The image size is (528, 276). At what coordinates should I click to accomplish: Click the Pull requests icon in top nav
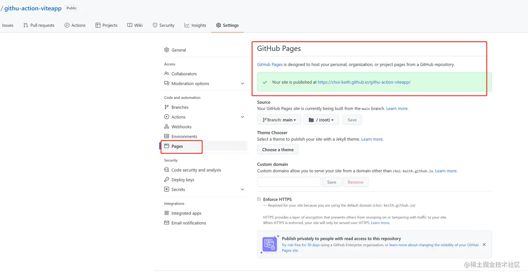pos(25,25)
